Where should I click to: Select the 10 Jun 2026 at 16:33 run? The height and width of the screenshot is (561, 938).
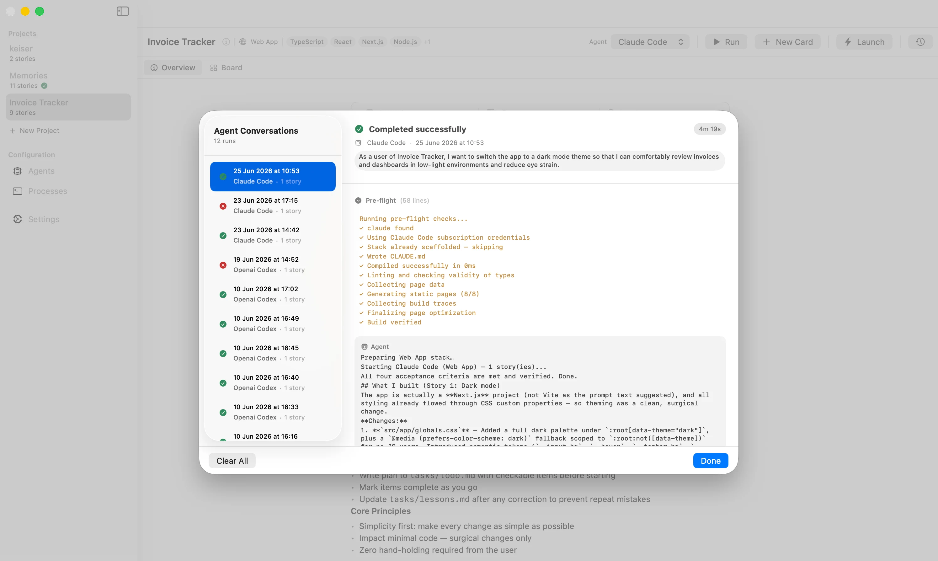[273, 412]
